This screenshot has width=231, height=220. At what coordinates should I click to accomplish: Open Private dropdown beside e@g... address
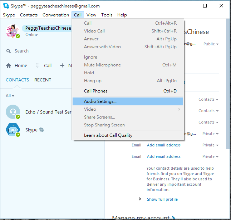point(210,134)
